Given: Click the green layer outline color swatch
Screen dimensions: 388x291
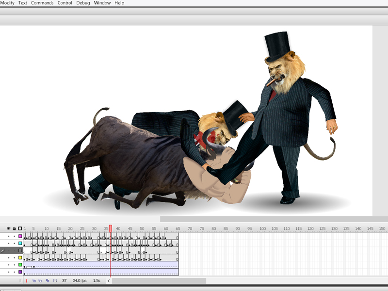Looking at the screenshot, I should [x=20, y=265].
